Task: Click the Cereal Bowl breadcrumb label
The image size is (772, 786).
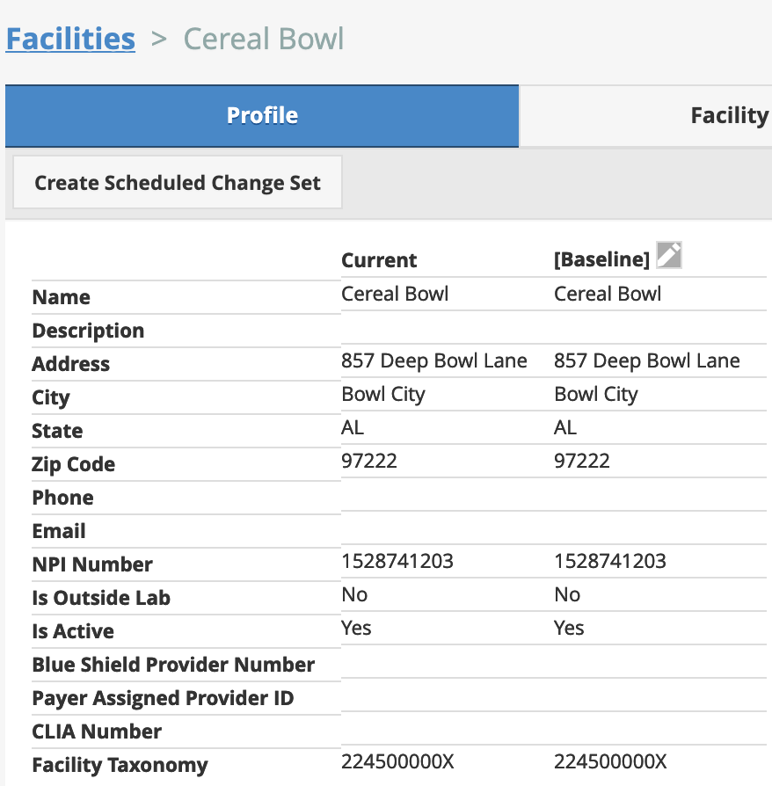Action: (x=263, y=38)
